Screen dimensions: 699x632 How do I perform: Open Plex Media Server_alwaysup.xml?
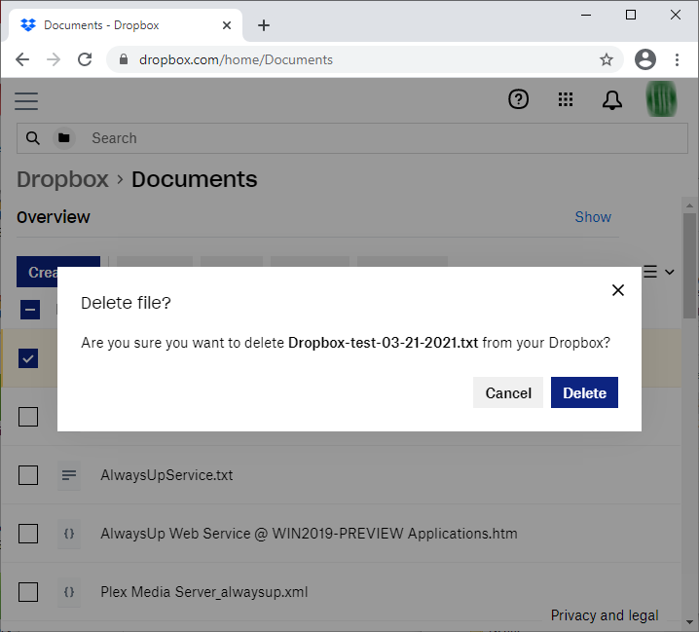click(204, 592)
